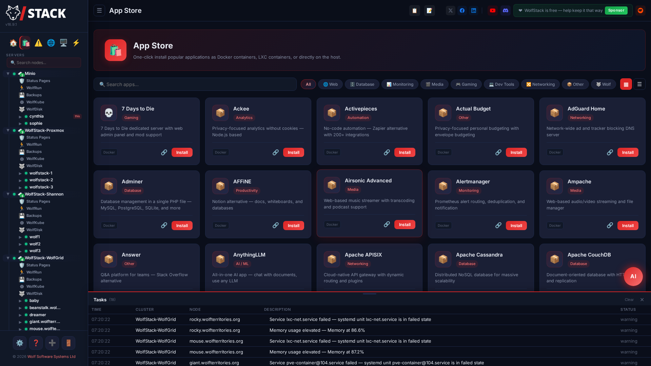
Task: Install the Adminer app
Action: pos(182,226)
